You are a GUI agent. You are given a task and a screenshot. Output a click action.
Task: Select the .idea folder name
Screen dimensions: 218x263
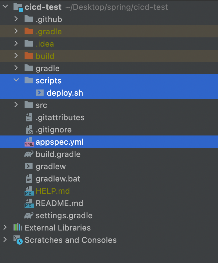45,44
